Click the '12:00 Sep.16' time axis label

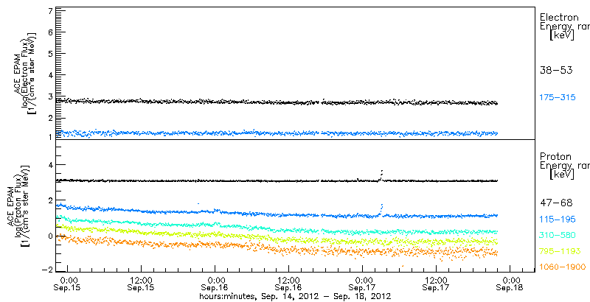pyautogui.click(x=288, y=284)
